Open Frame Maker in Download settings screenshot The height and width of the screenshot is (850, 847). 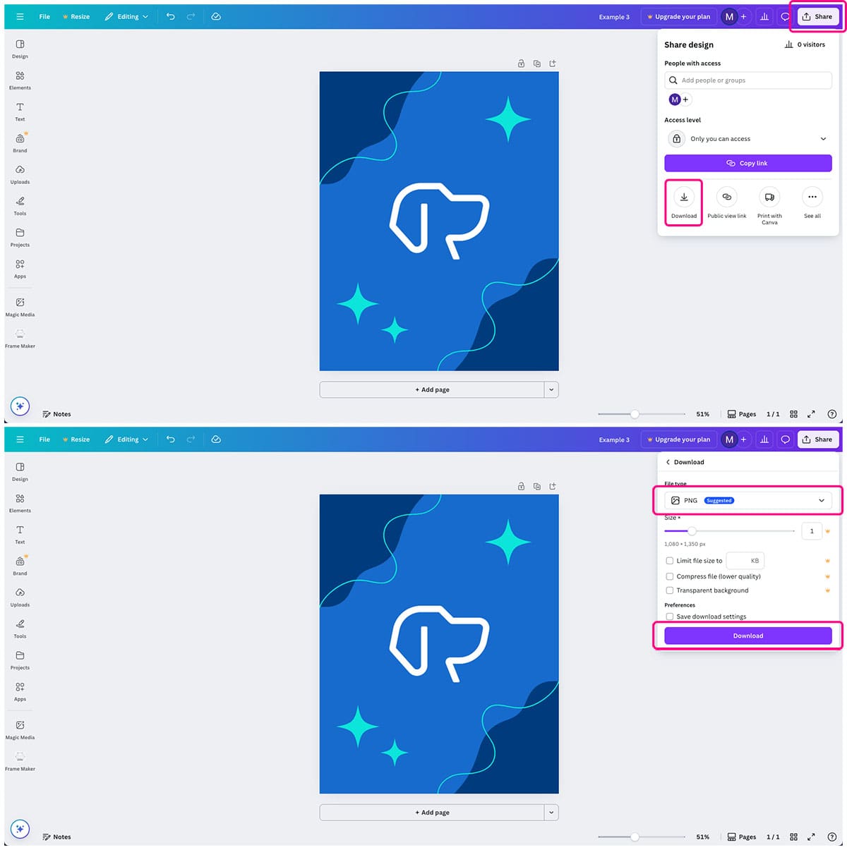tap(20, 761)
